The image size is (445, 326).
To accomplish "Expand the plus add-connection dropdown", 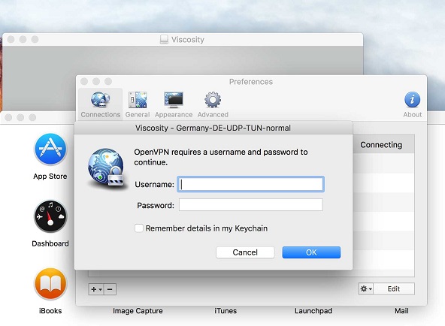I will coord(96,289).
